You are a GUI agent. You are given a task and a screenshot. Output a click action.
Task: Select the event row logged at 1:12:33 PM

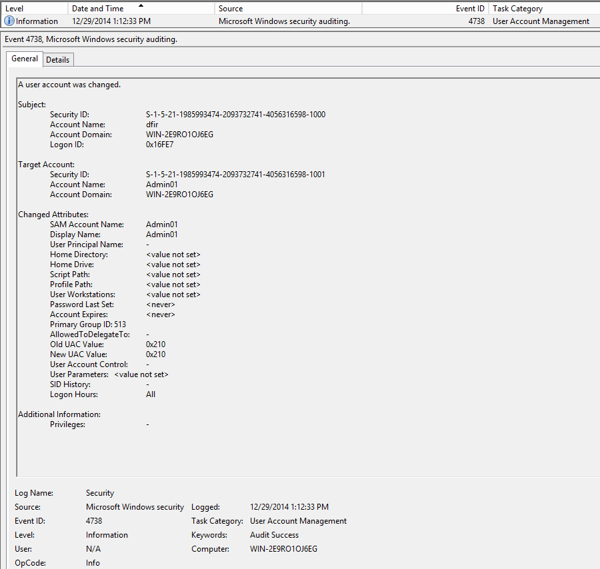coord(111,21)
